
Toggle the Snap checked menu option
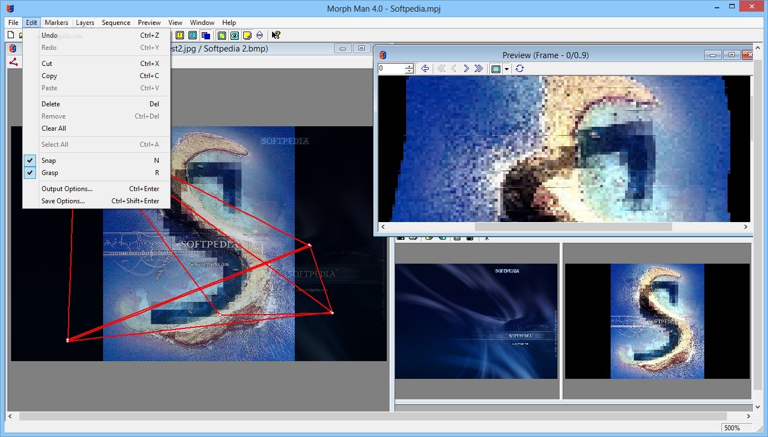(96, 161)
